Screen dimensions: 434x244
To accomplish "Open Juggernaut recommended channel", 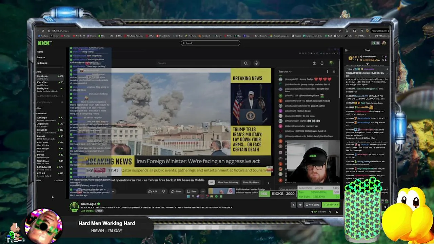I will [x=50, y=125].
